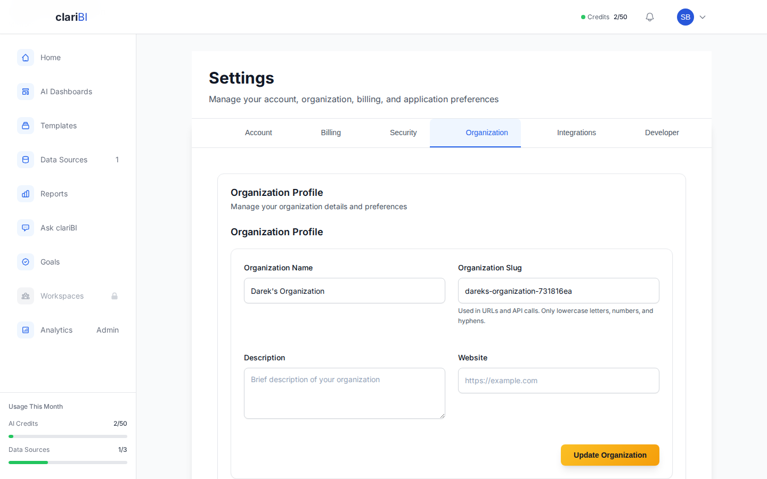Screen dimensions: 767x479
Task: Open notifications bell icon
Action: click(x=650, y=17)
